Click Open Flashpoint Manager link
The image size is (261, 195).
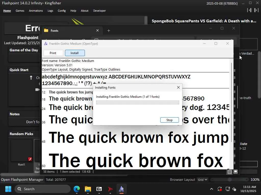[x=22, y=180]
